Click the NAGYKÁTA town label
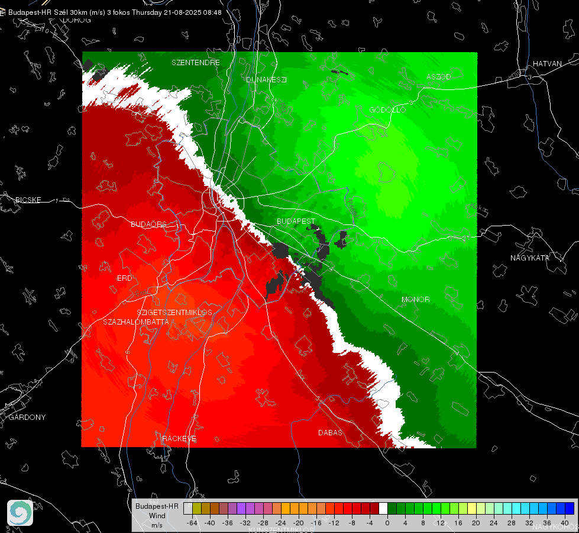The width and height of the screenshot is (579, 533). click(x=530, y=258)
